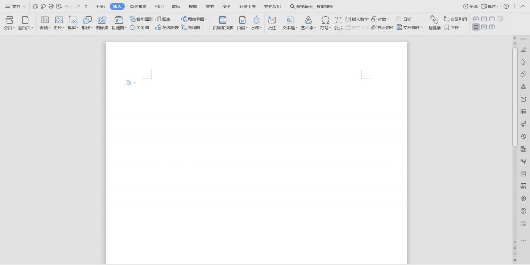
Task: Open the 符号 symbol dropdown
Action: click(325, 23)
